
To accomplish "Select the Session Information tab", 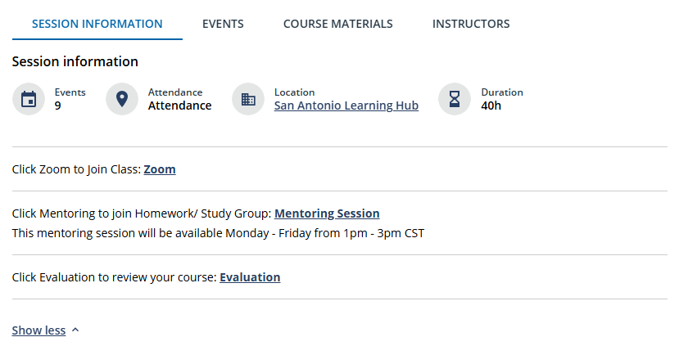I will tap(97, 24).
